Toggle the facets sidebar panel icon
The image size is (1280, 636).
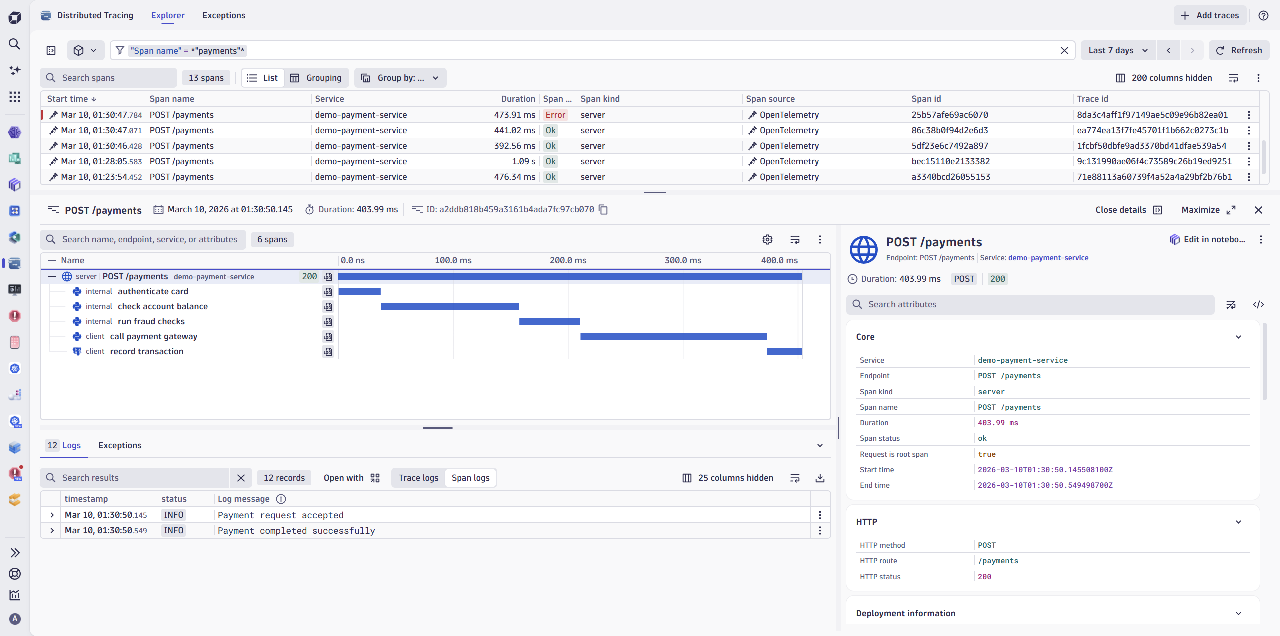[x=51, y=50]
